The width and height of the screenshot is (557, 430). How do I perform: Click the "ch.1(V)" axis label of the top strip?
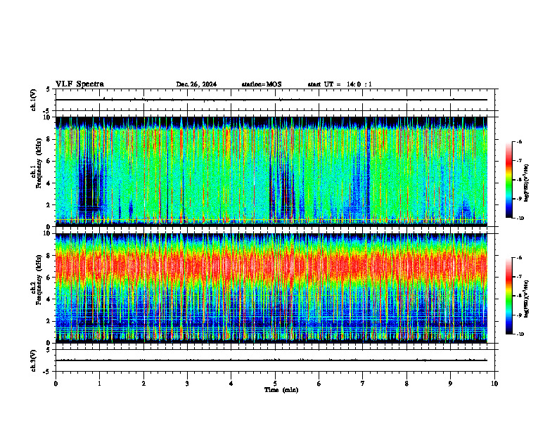pyautogui.click(x=34, y=100)
